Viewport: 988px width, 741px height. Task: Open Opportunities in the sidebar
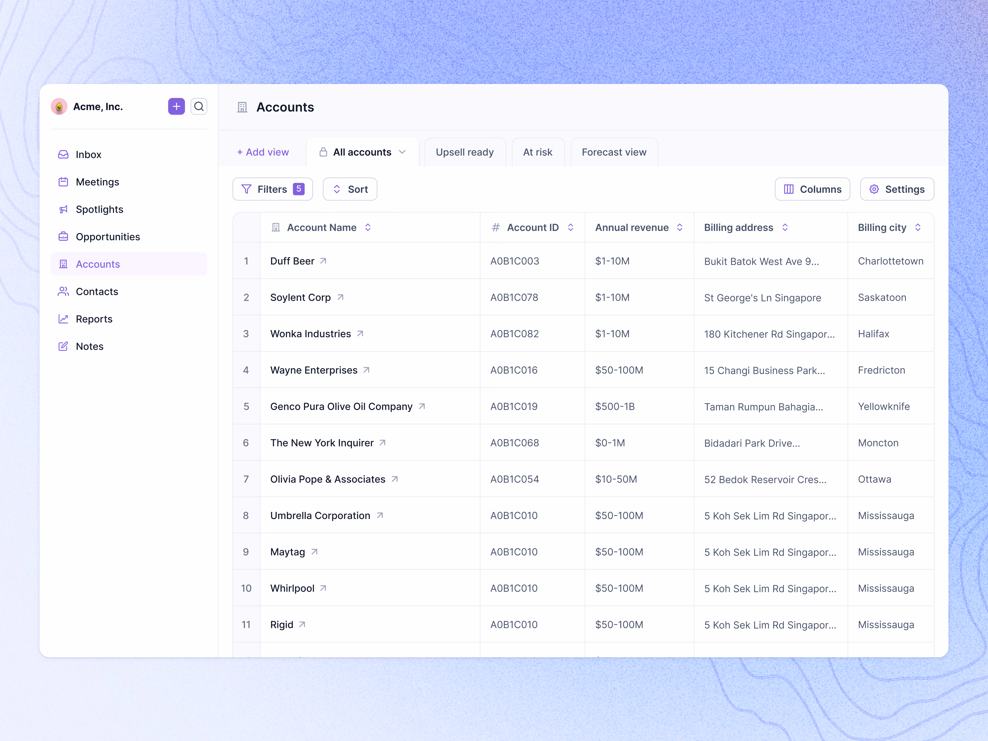(x=129, y=237)
